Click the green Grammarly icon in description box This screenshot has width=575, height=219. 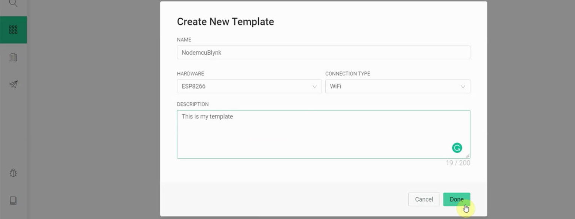tap(457, 148)
